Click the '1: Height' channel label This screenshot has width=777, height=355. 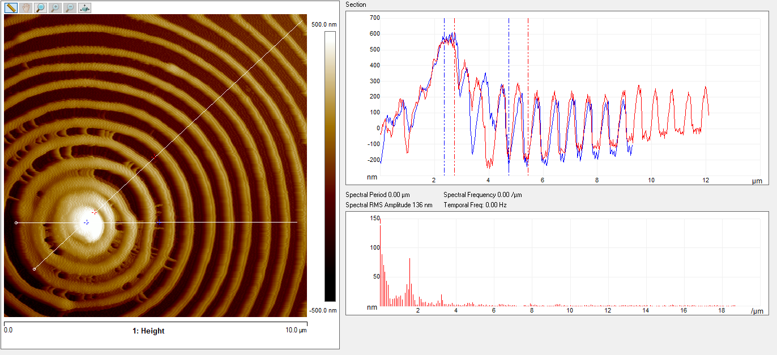(148, 331)
